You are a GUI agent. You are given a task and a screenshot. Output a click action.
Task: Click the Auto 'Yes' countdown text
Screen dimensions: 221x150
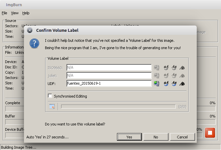47,137
